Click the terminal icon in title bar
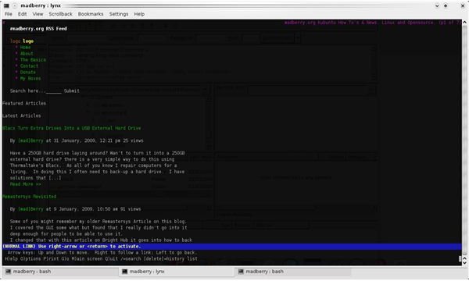This screenshot has width=469, height=281. [x=6, y=5]
